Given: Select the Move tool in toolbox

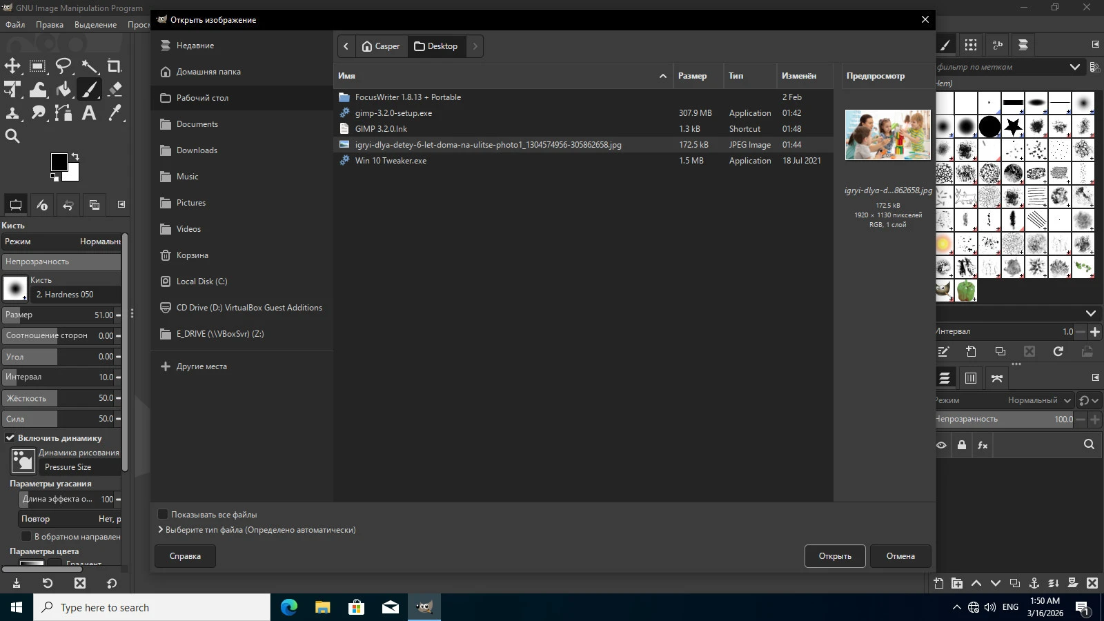Looking at the screenshot, I should click(x=12, y=66).
